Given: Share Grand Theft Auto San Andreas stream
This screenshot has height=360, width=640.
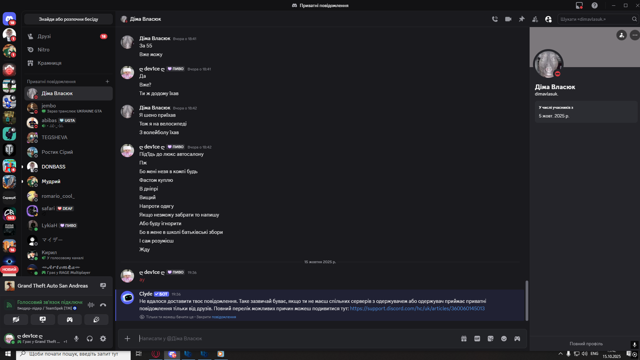Looking at the screenshot, I should pyautogui.click(x=103, y=286).
